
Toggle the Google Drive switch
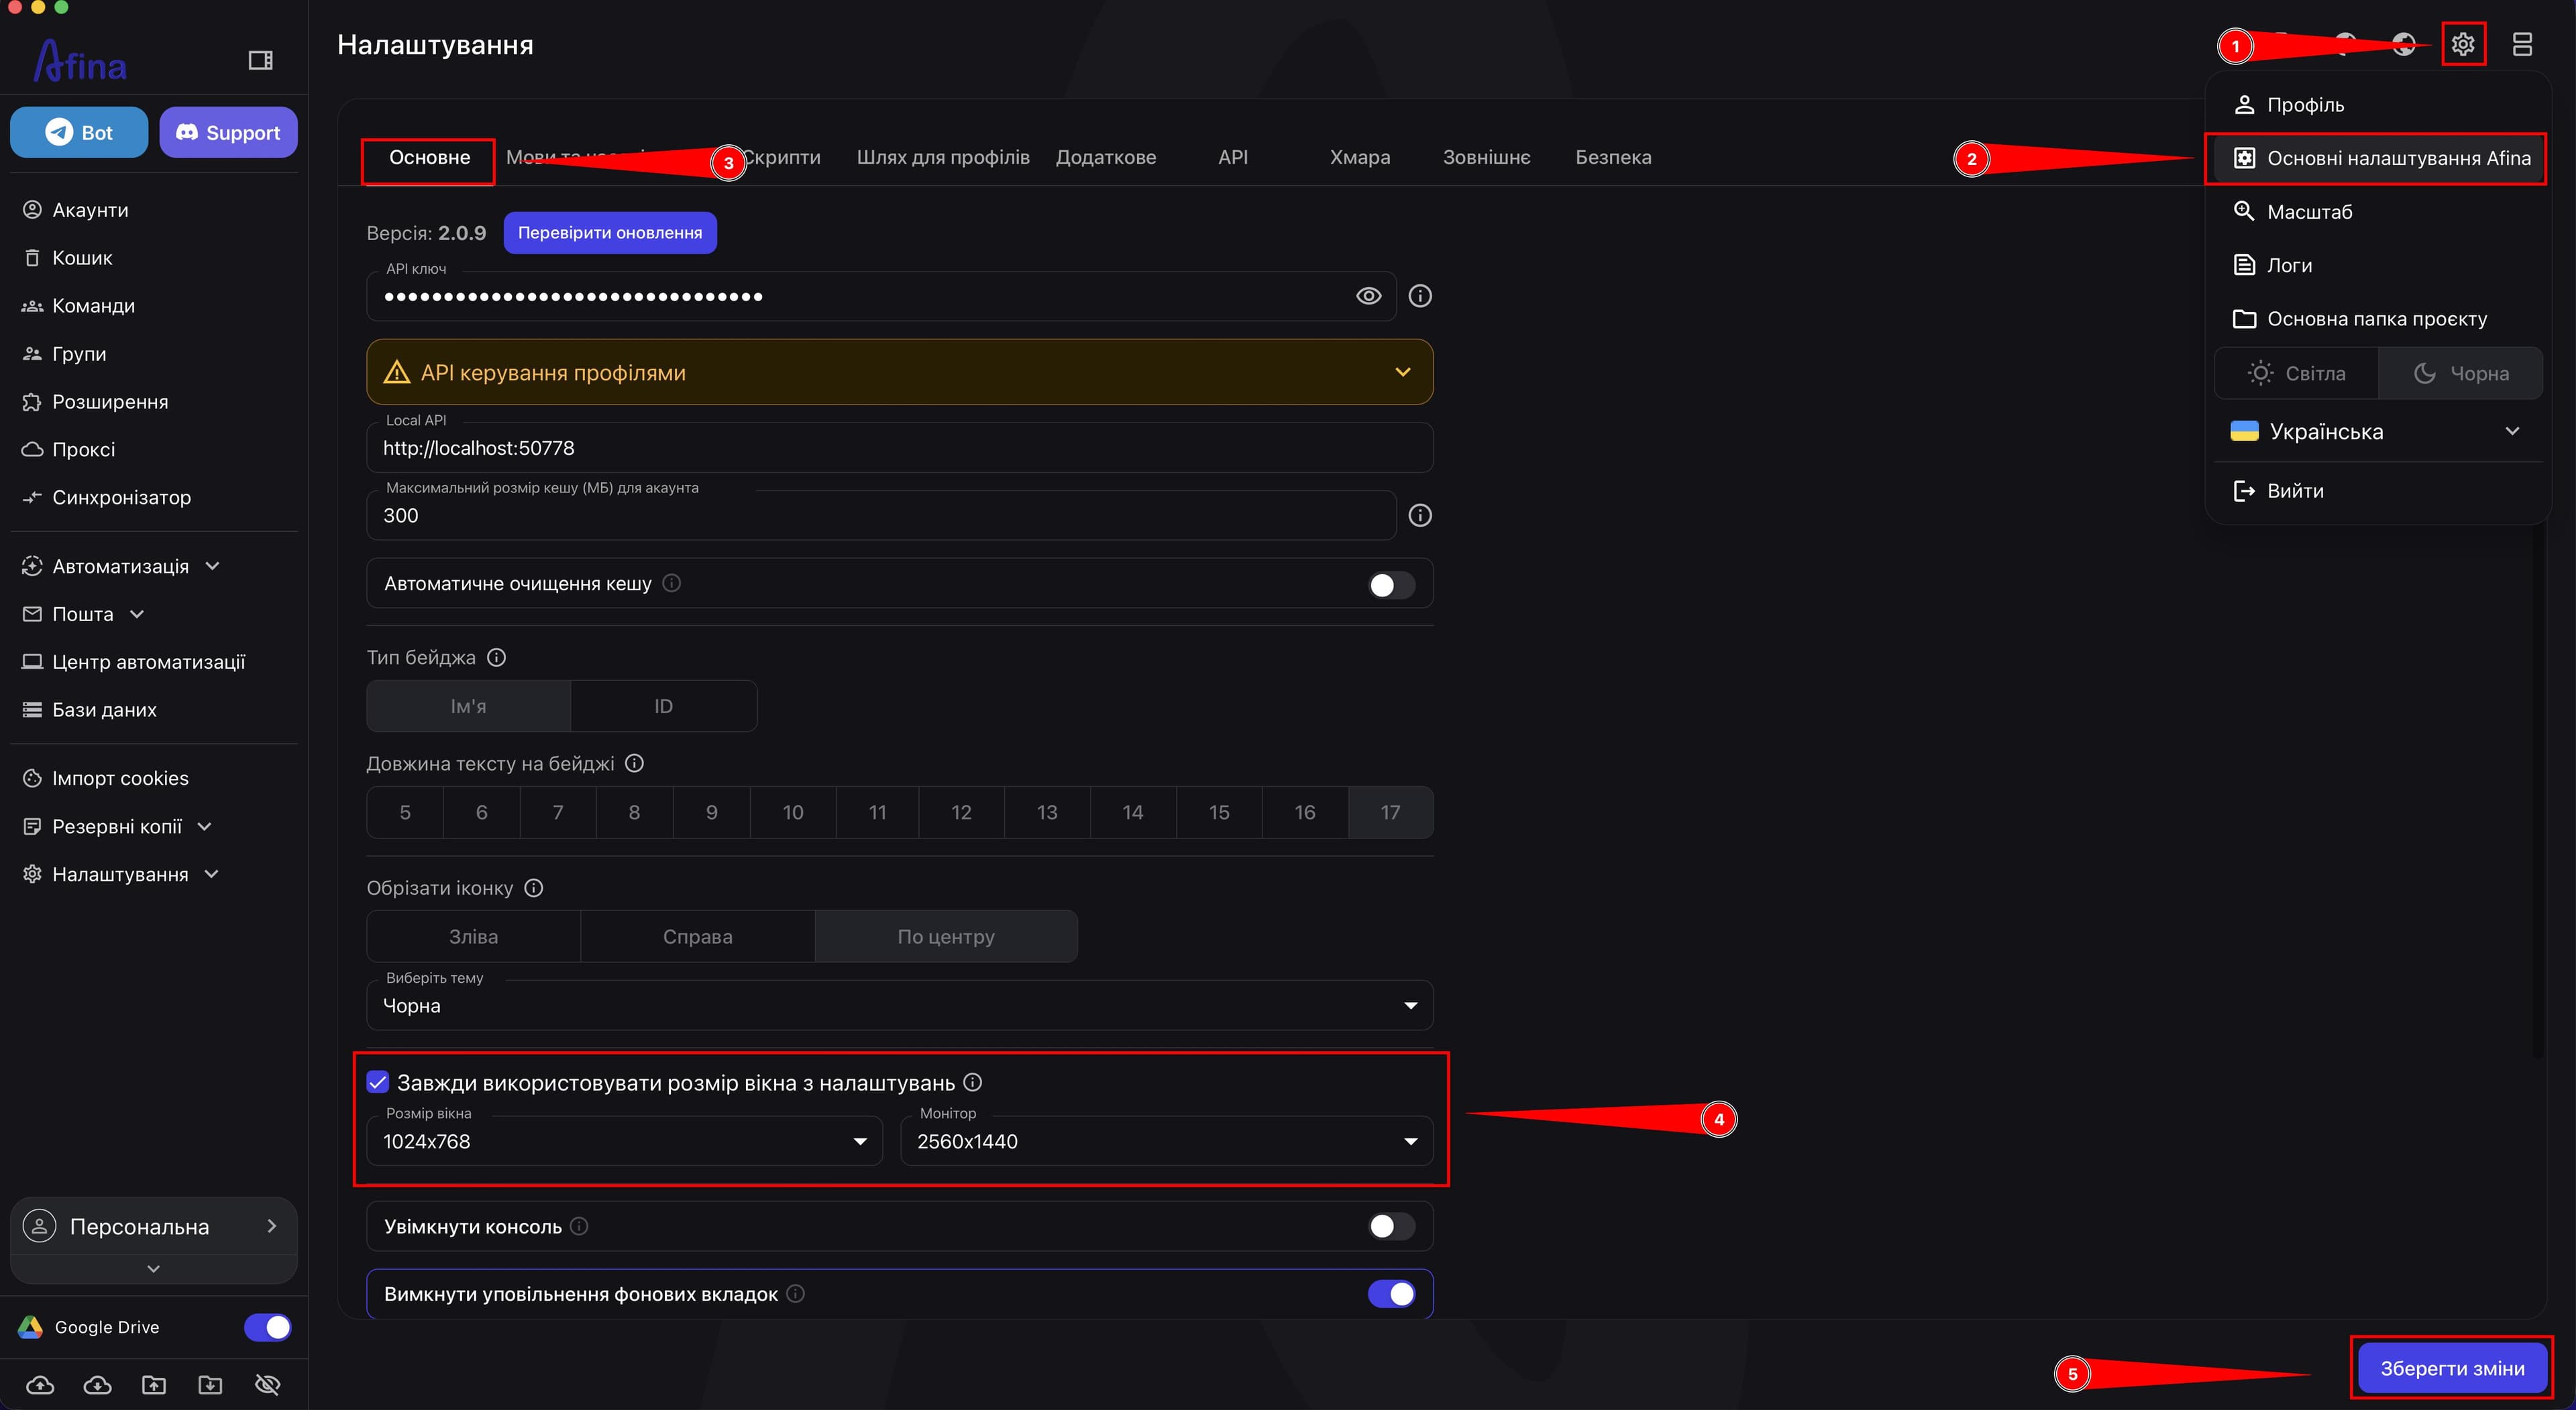267,1327
